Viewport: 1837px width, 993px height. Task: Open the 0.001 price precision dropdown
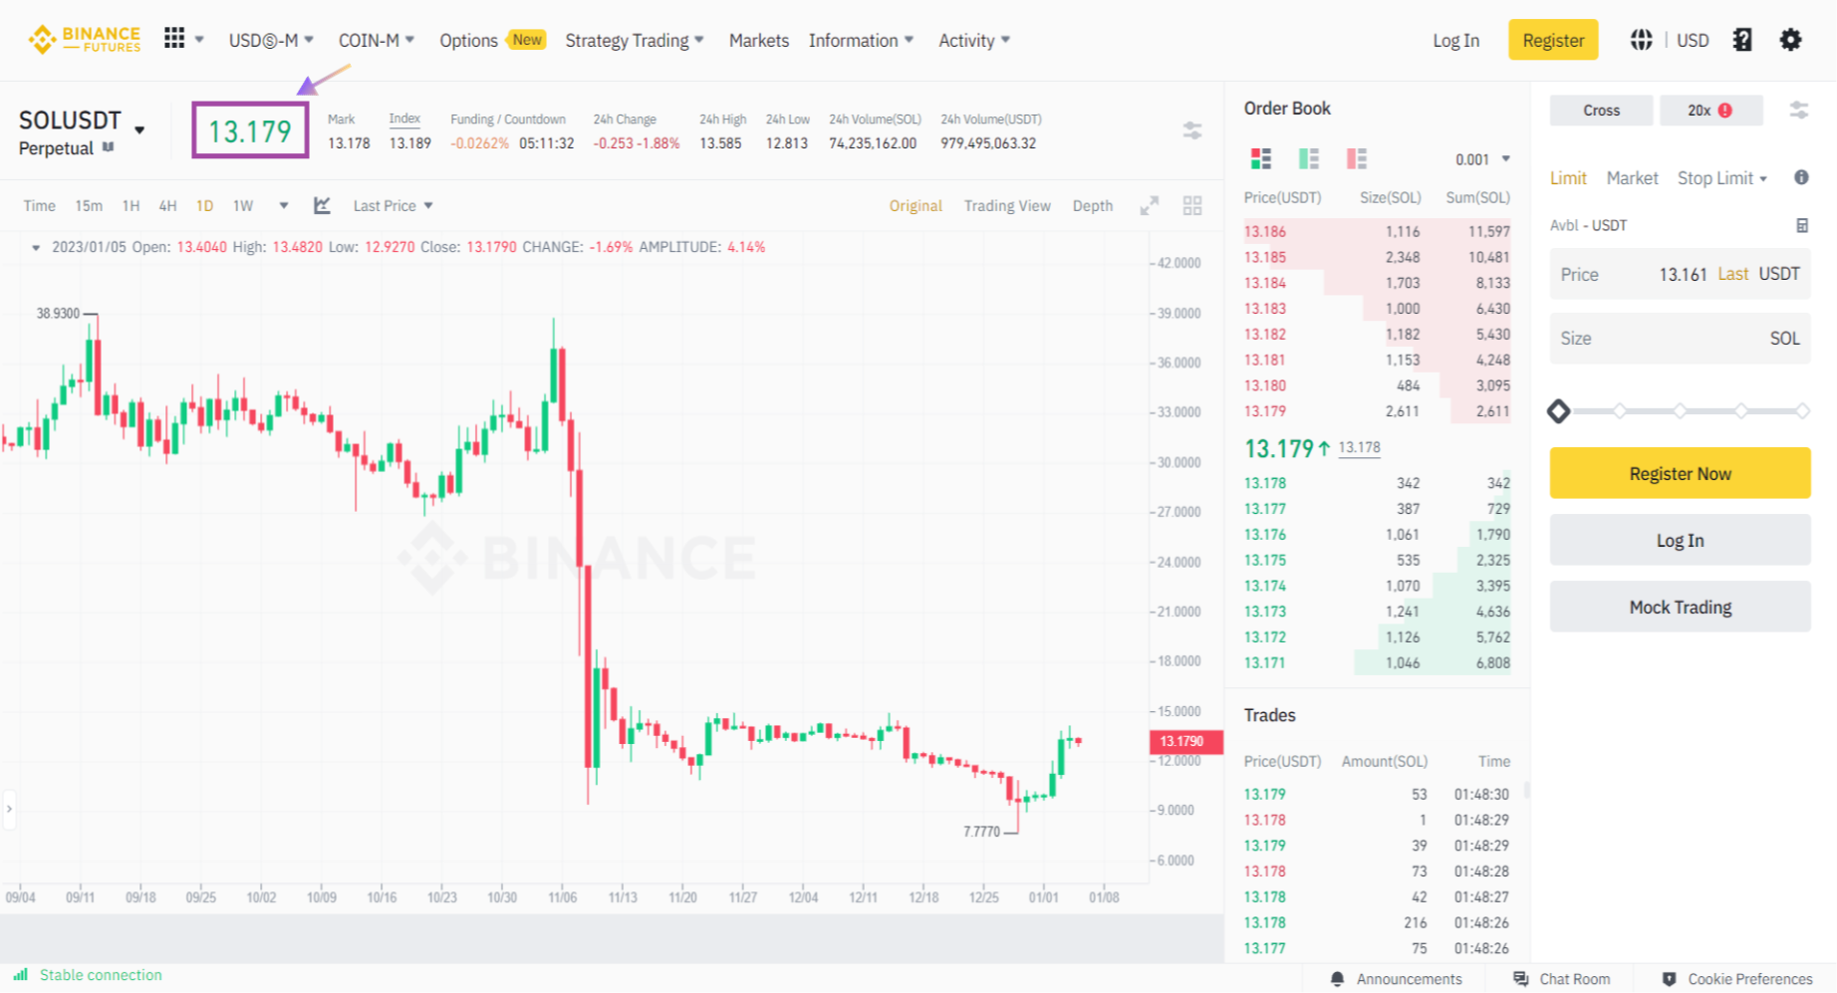(x=1482, y=159)
